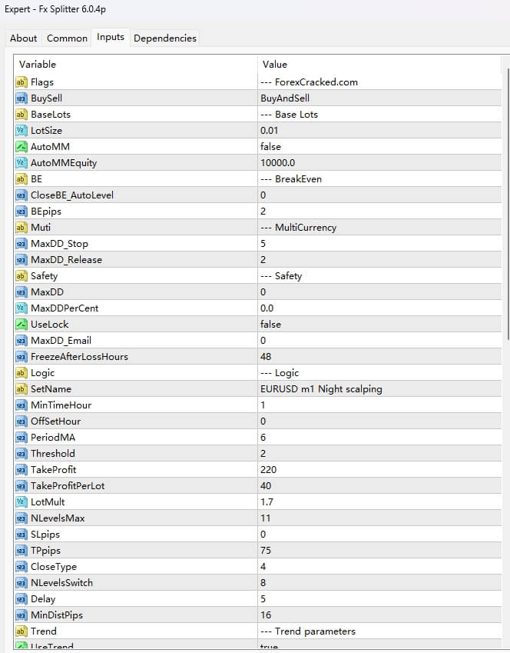Switch to the Common tab
This screenshot has height=653, width=510.
tap(67, 38)
